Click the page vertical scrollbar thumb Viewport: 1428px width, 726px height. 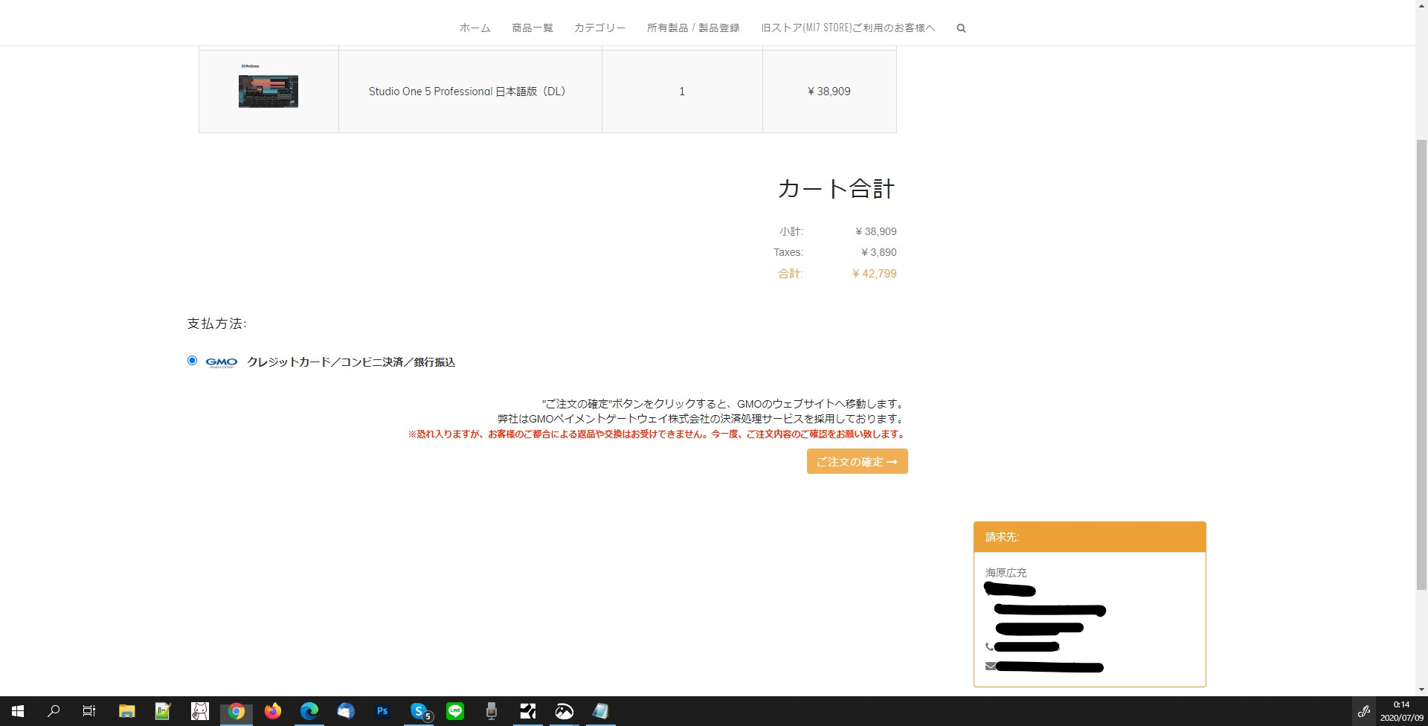(1421, 364)
